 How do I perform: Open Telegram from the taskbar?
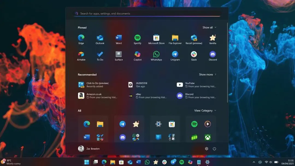coord(173,162)
